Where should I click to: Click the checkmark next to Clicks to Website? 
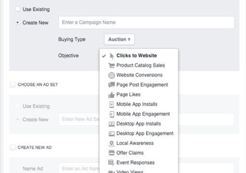[104, 56]
